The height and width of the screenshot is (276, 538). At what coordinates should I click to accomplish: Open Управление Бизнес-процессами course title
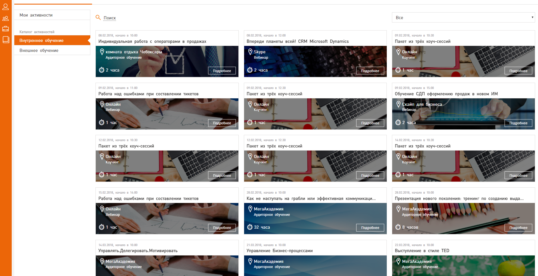[279, 251]
